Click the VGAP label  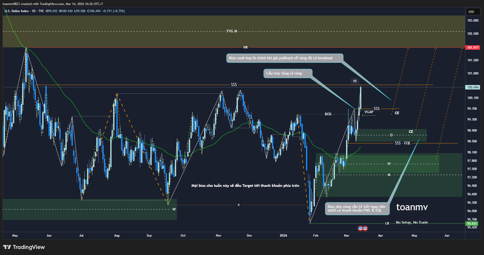click(x=369, y=112)
